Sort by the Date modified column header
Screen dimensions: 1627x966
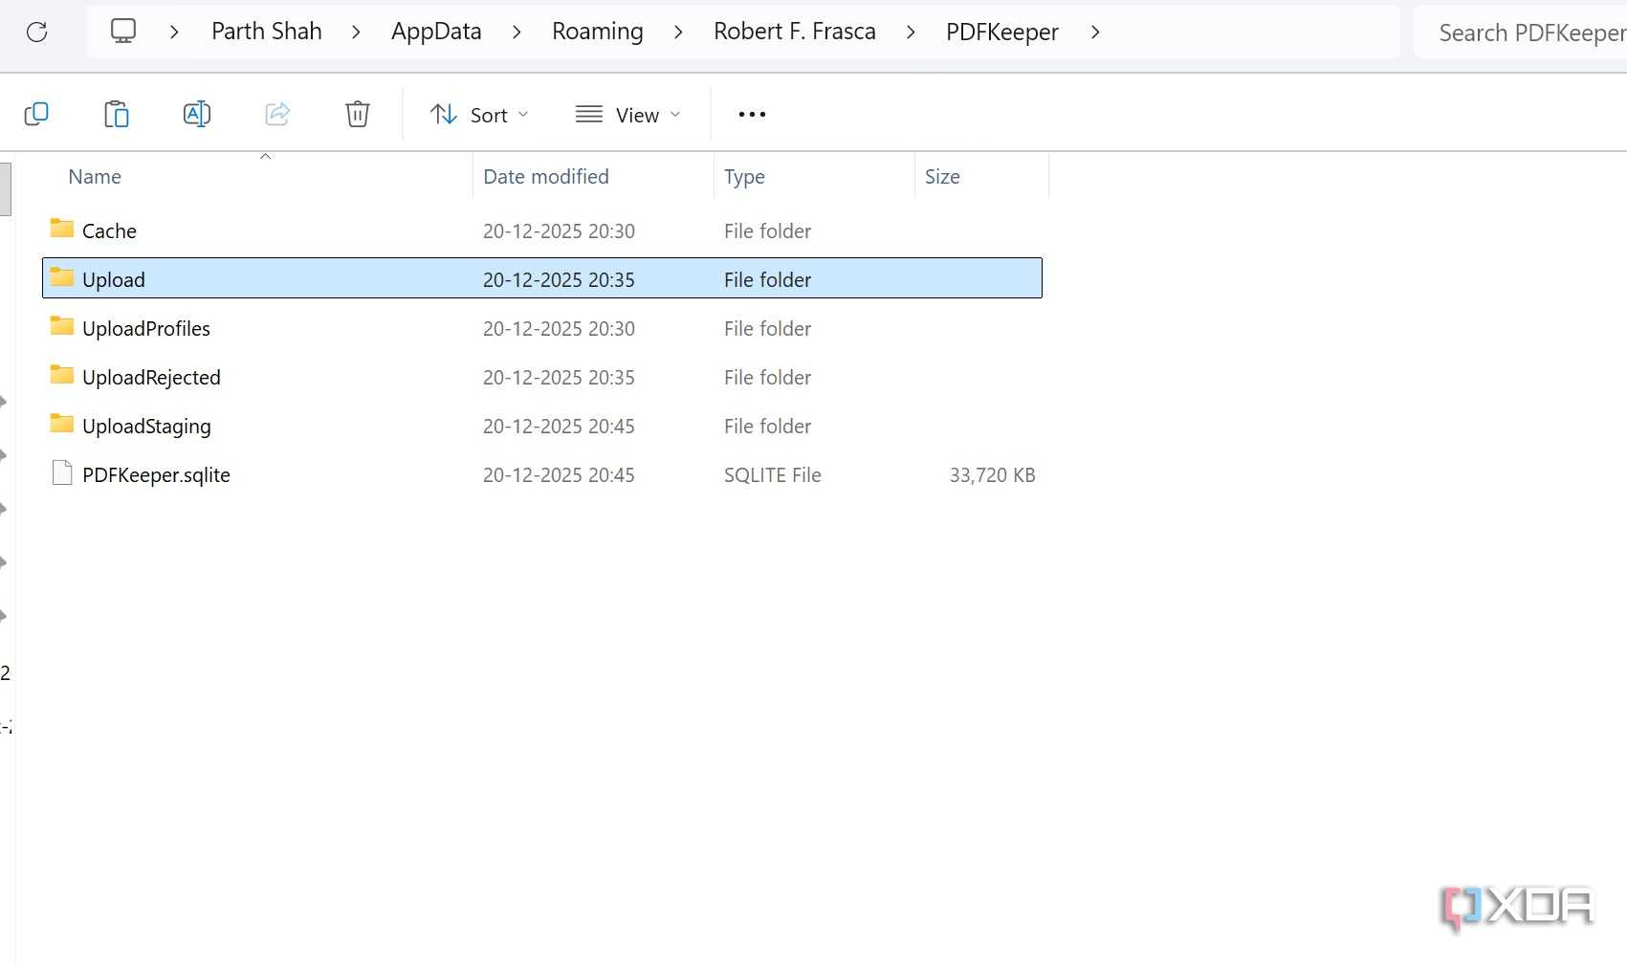tap(546, 177)
